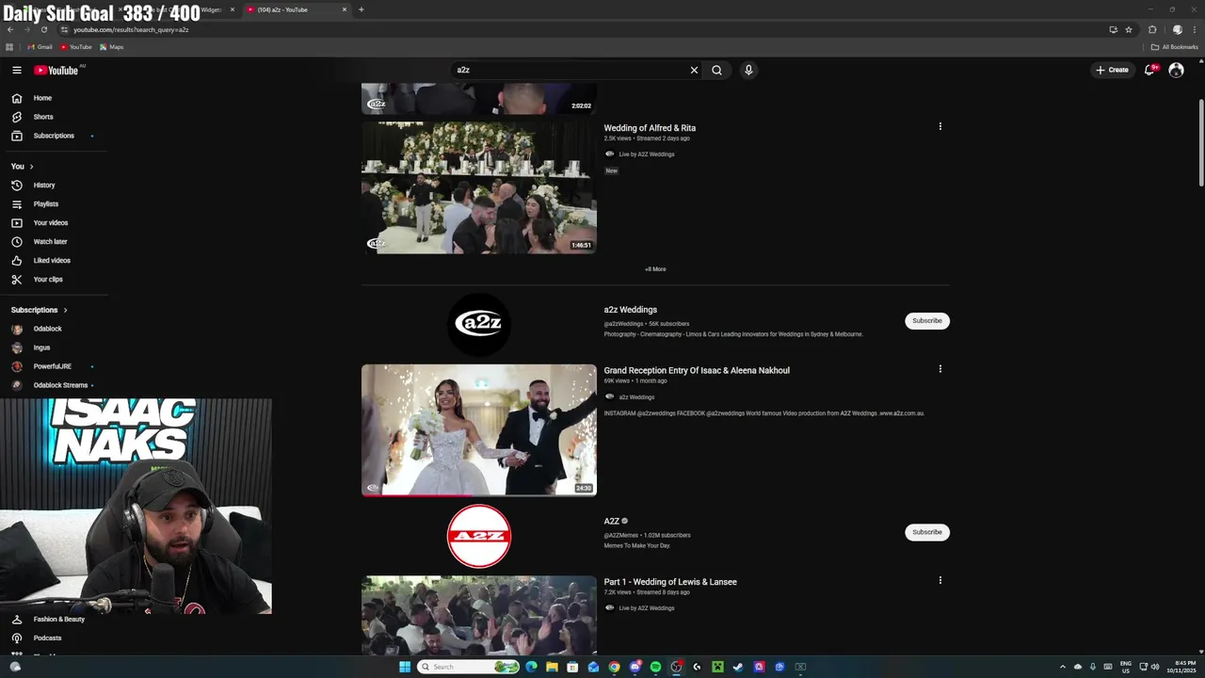Open Grand Reception Entry Nakhoul thumbnail

479,430
